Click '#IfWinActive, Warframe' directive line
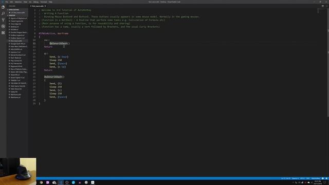 [53, 33]
